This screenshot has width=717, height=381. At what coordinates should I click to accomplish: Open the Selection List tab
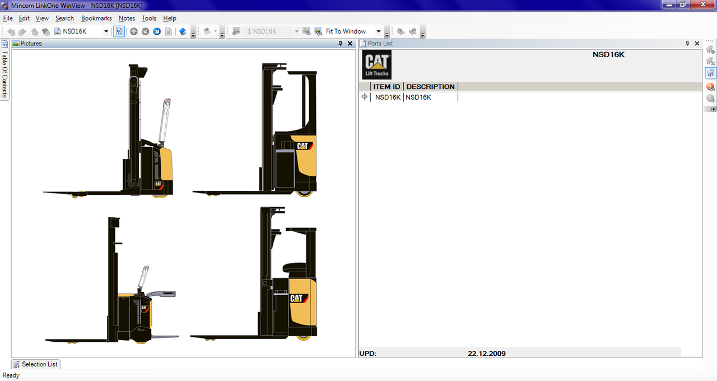pyautogui.click(x=35, y=364)
